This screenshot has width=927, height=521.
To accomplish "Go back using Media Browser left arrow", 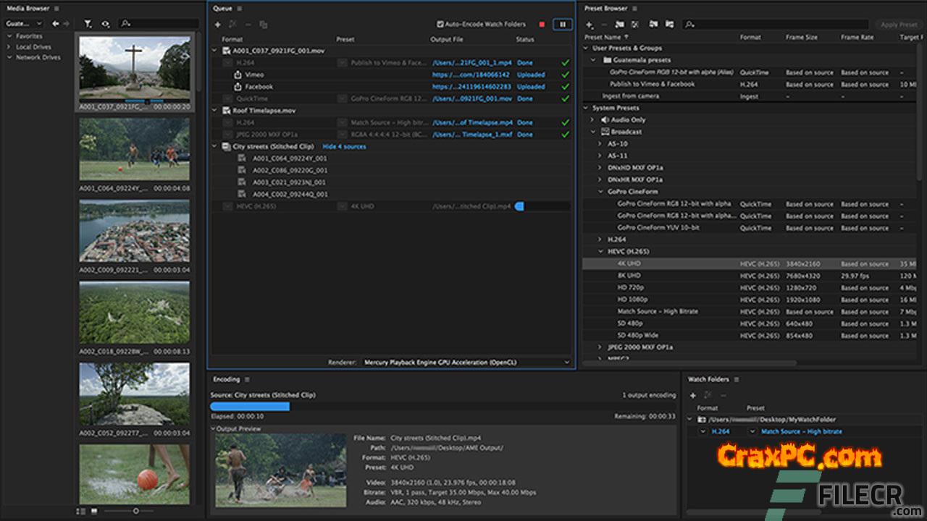I will [x=56, y=24].
